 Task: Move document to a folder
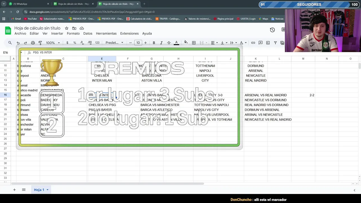(74, 28)
